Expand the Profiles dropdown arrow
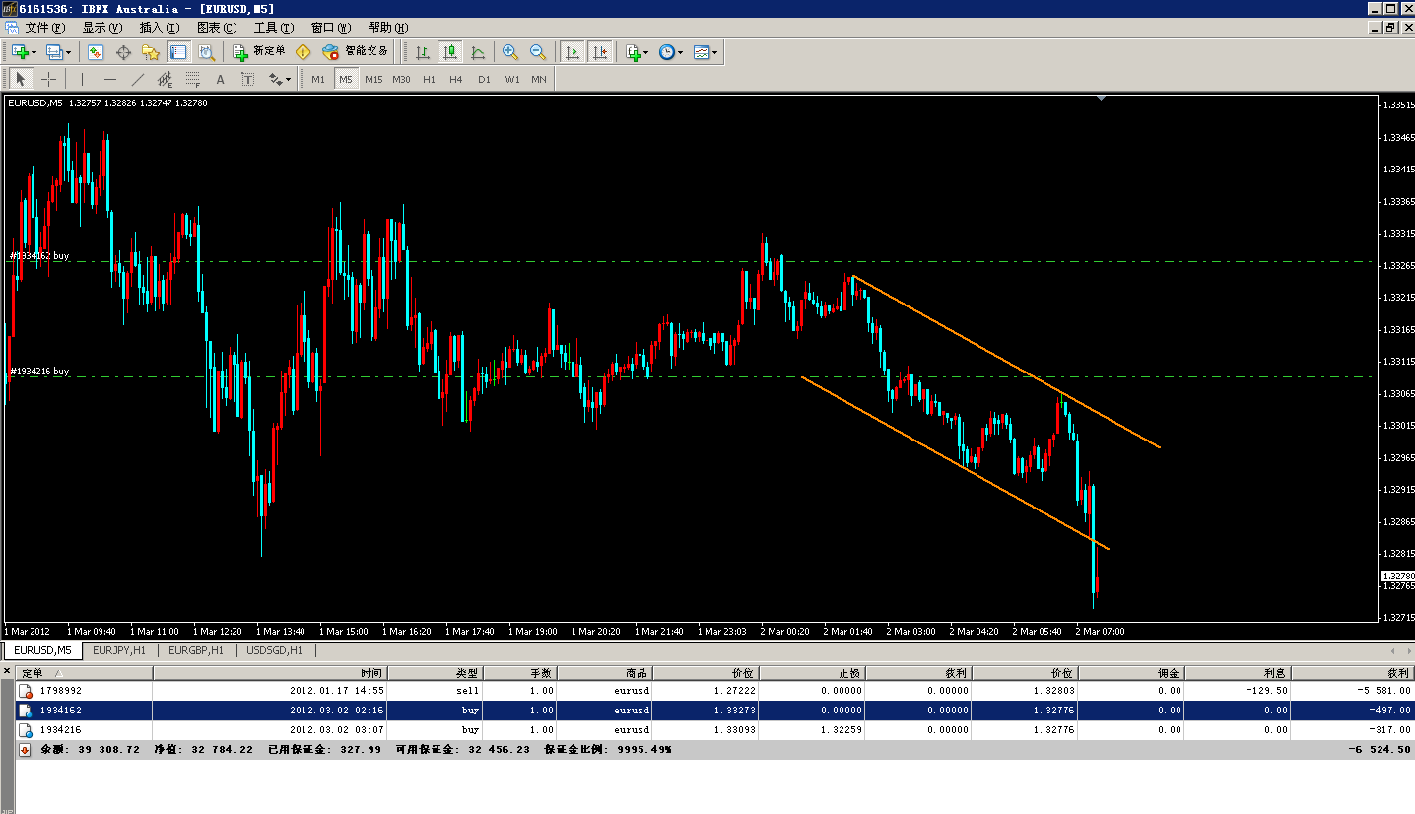 tap(67, 52)
